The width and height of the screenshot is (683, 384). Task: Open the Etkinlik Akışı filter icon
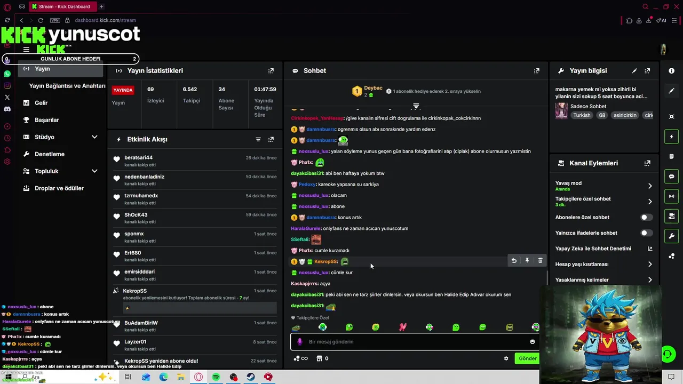(x=258, y=139)
